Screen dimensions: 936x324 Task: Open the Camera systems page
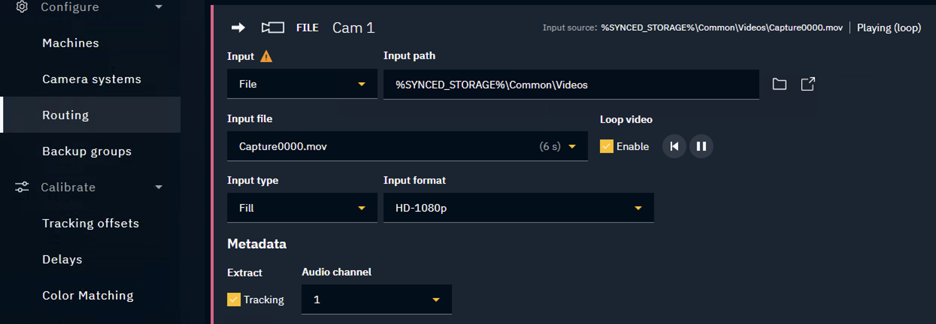coord(92,79)
